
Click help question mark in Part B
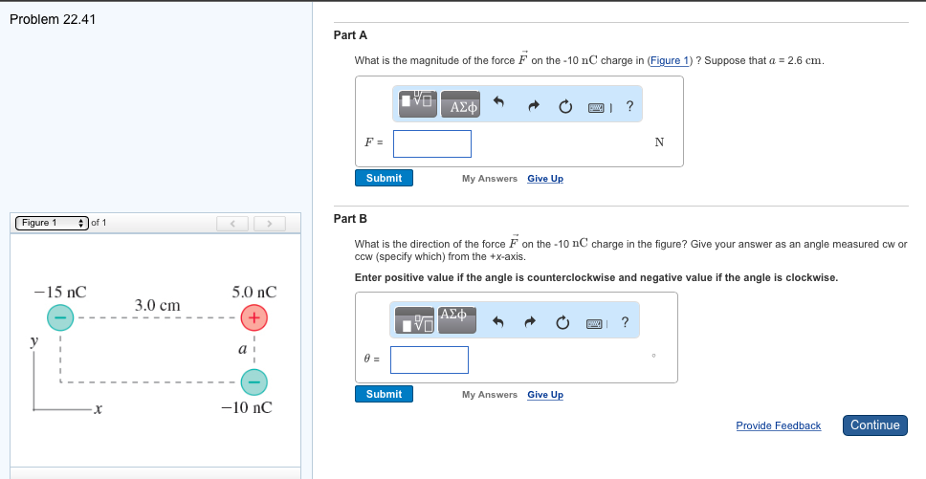click(626, 322)
